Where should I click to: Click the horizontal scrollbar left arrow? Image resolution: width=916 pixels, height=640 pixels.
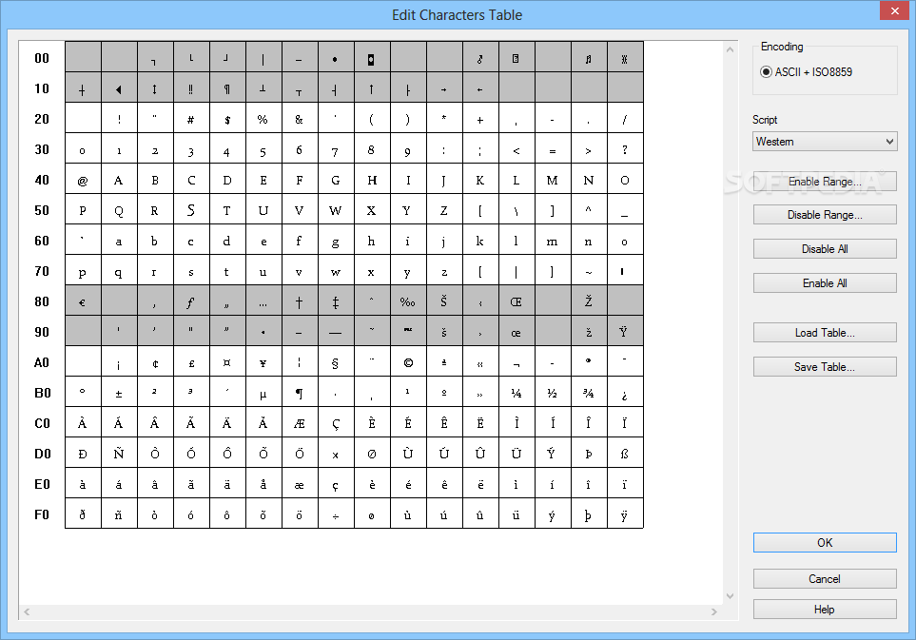[27, 612]
